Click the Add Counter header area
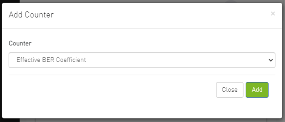The width and height of the screenshot is (285, 122). pyautogui.click(x=146, y=15)
